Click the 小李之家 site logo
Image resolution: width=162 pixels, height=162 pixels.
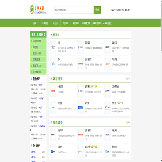tap(38, 9)
